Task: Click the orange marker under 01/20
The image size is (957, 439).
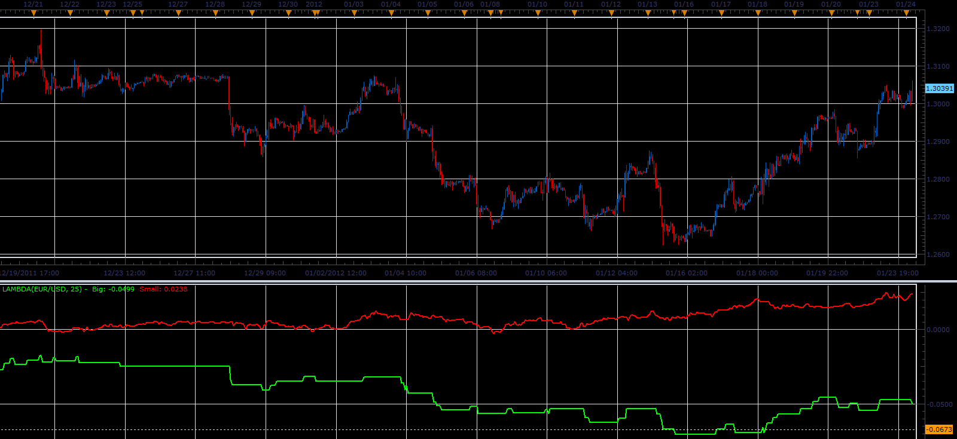Action: pos(831,13)
